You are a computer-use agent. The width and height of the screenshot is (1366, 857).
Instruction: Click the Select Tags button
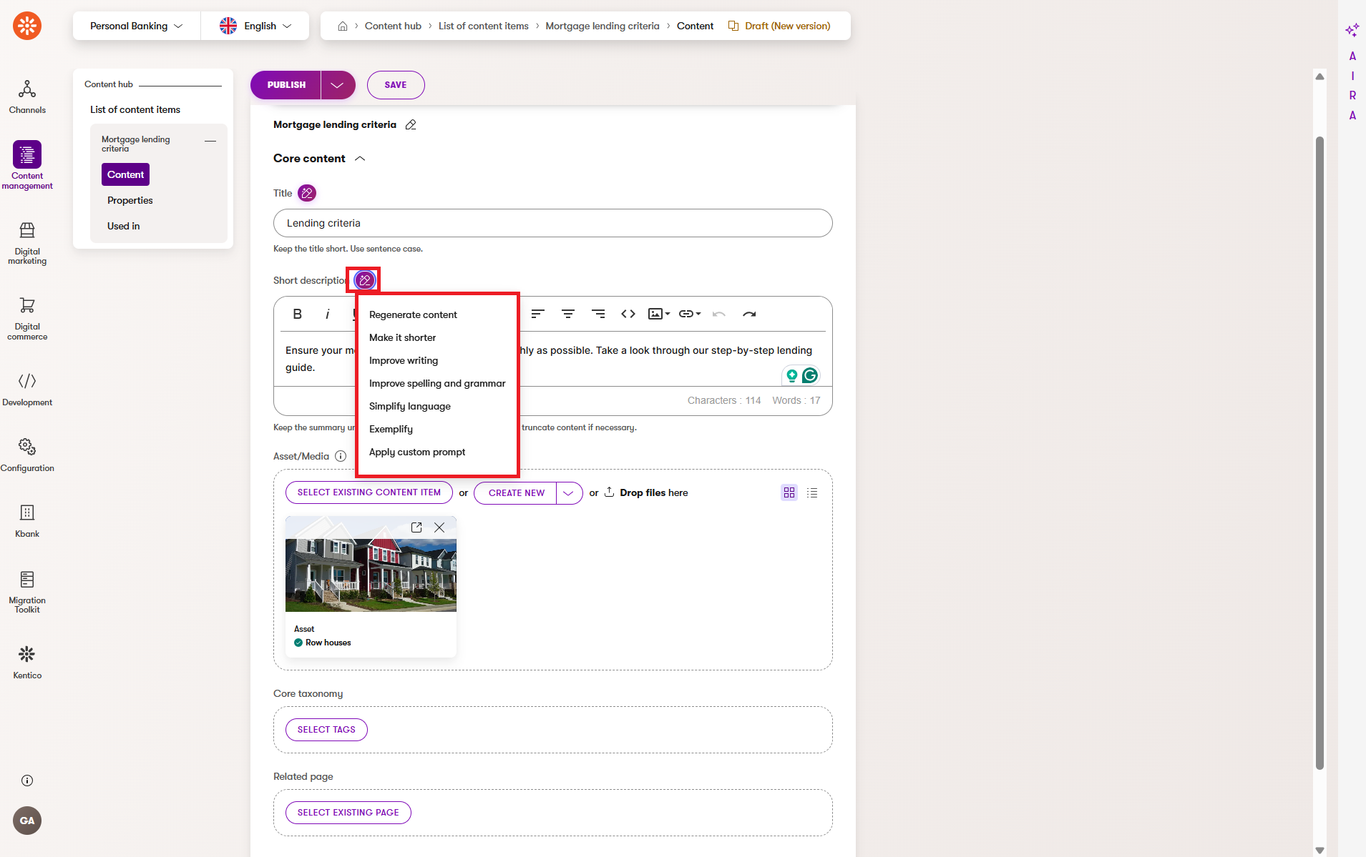326,730
